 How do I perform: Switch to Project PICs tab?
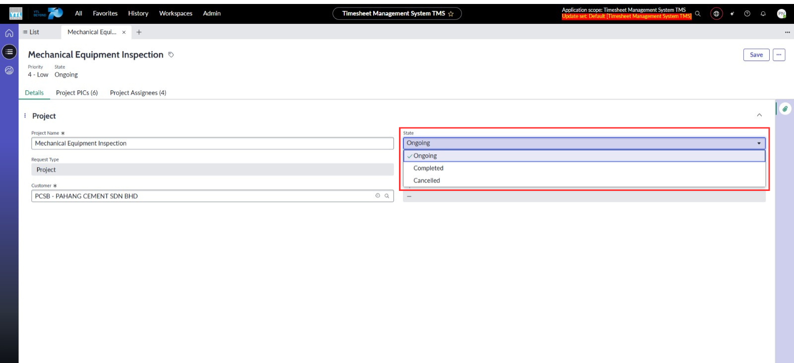pyautogui.click(x=77, y=93)
